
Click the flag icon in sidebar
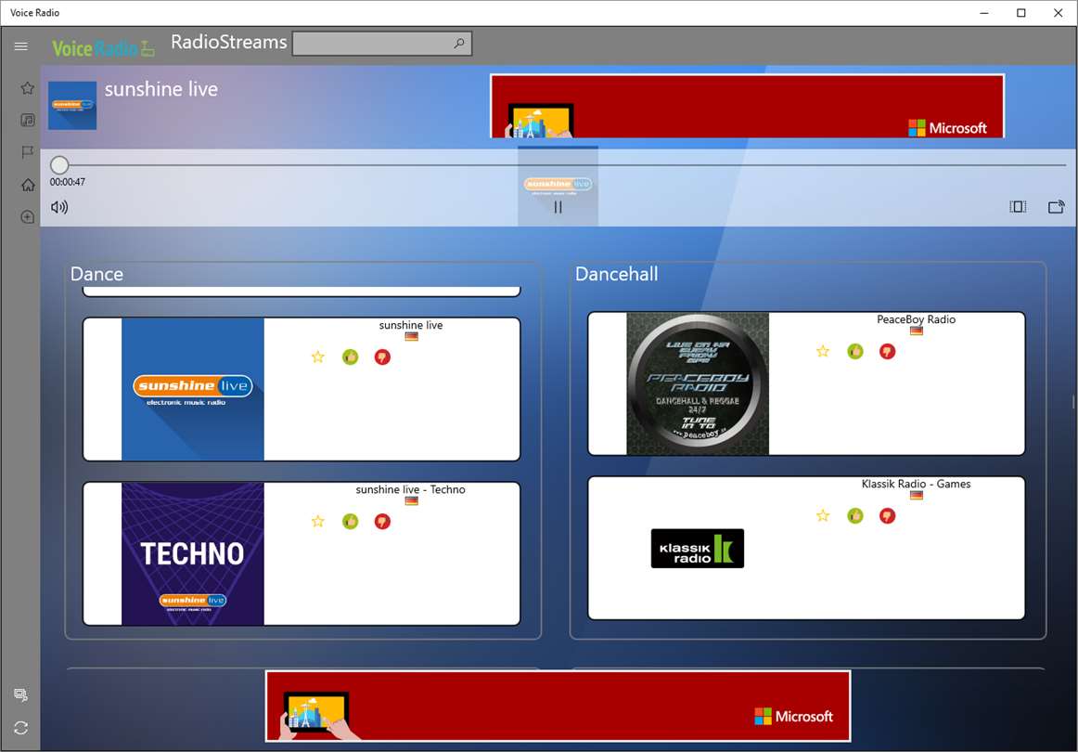tap(28, 152)
